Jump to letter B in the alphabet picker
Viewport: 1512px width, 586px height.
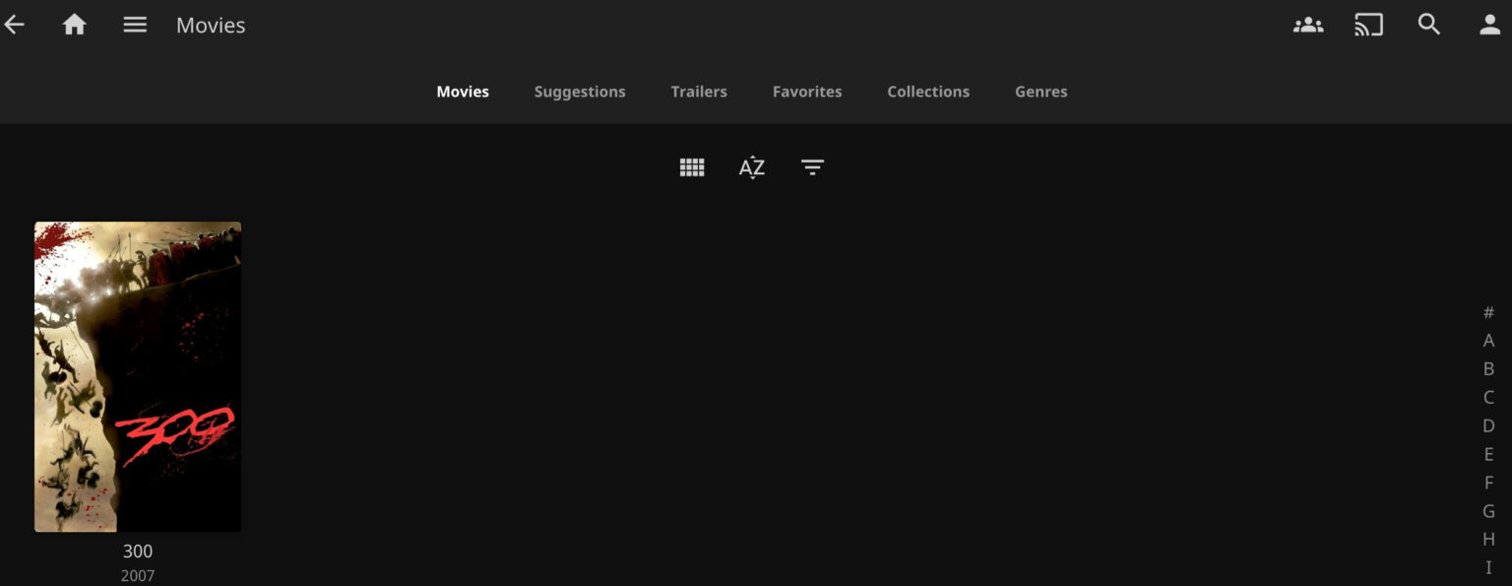click(1488, 369)
